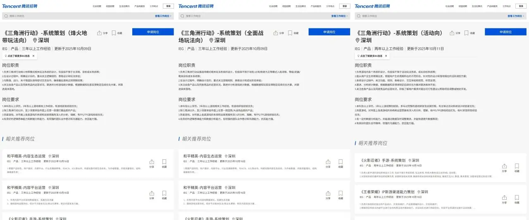
Task: Select 生活在腾讯 in the right page navigation
Action: click(477, 7)
